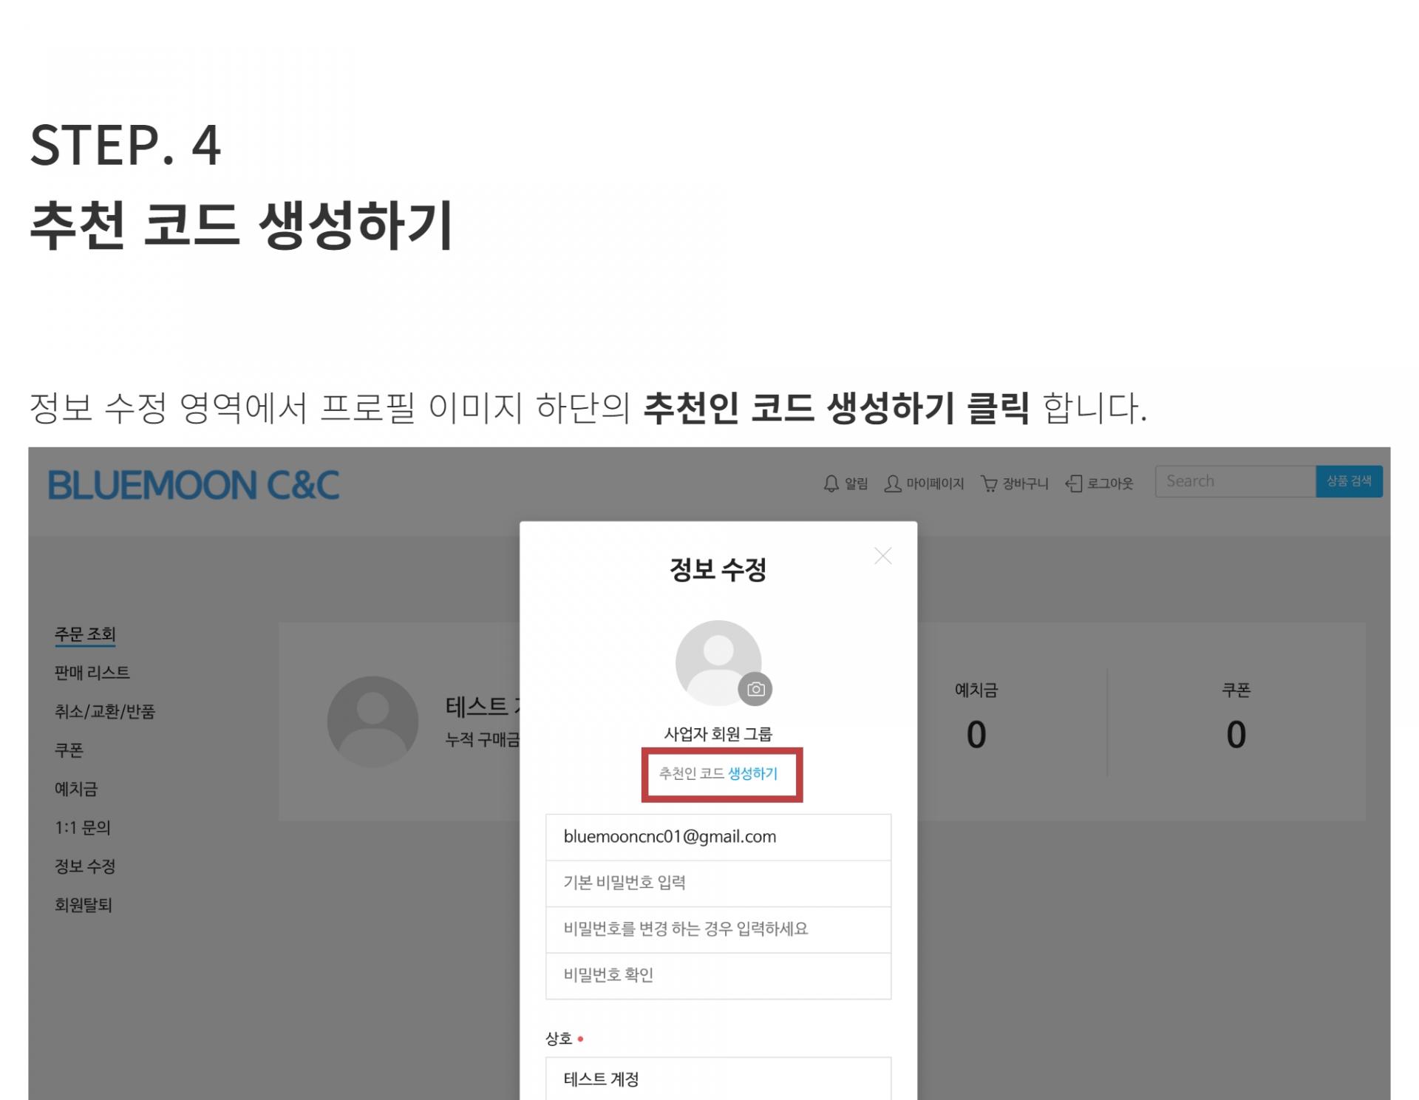This screenshot has height=1100, width=1419.
Task: Click the 상품 검색 button
Action: pyautogui.click(x=1349, y=481)
